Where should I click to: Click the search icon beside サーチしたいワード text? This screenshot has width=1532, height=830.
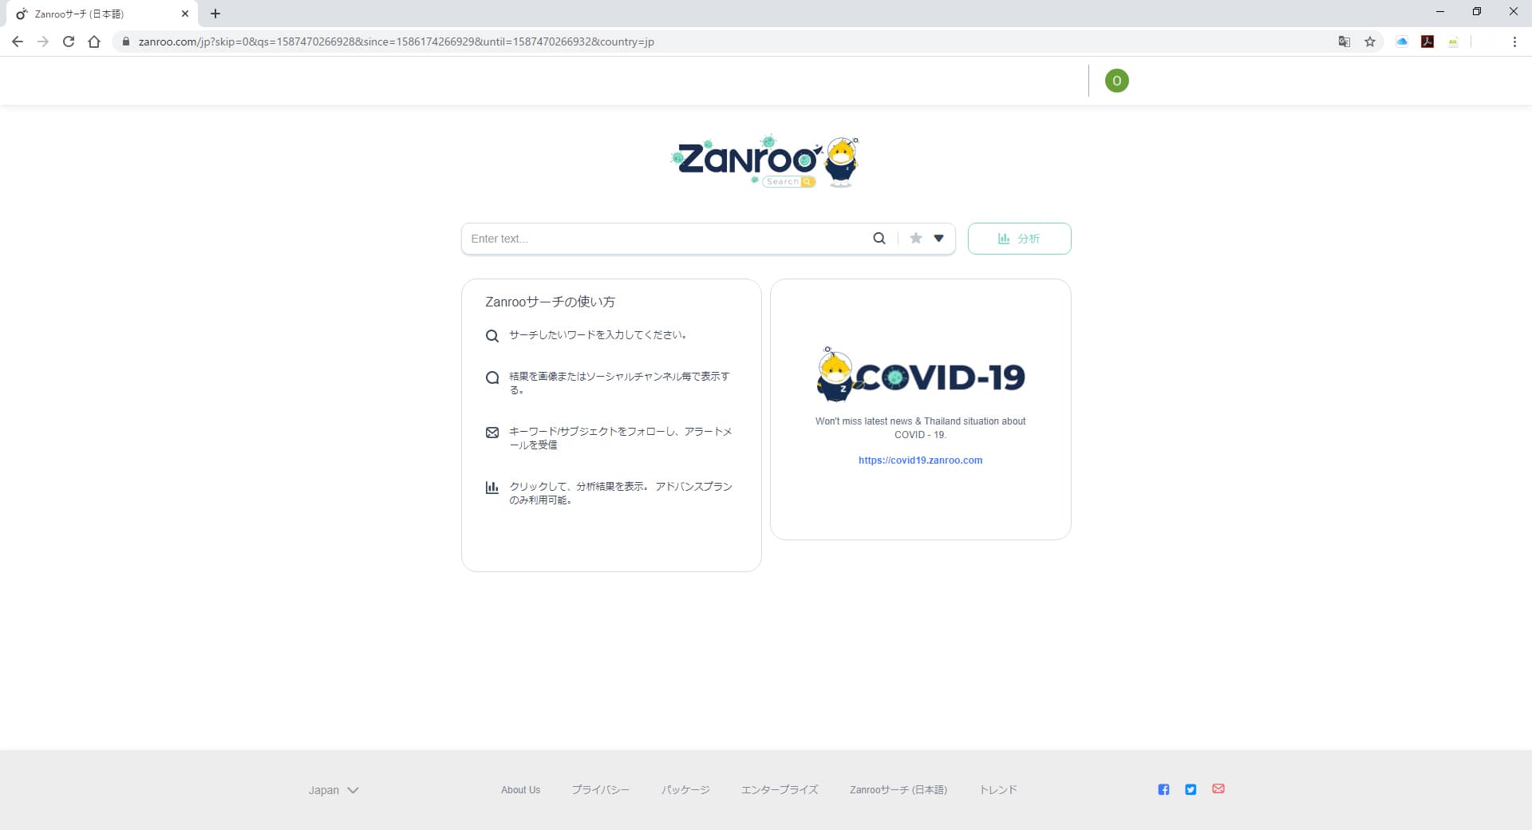(492, 336)
